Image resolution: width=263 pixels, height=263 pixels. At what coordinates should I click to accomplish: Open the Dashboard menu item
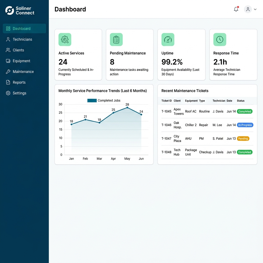(24, 29)
